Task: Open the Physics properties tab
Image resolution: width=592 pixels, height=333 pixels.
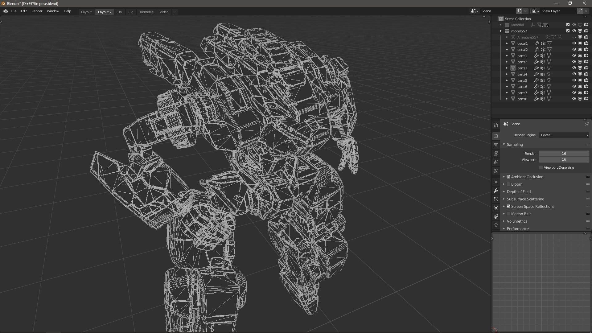Action: [496, 208]
